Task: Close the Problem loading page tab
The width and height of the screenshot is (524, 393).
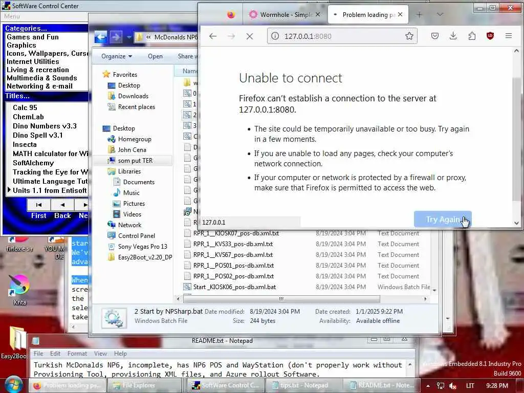Action: pos(400,15)
